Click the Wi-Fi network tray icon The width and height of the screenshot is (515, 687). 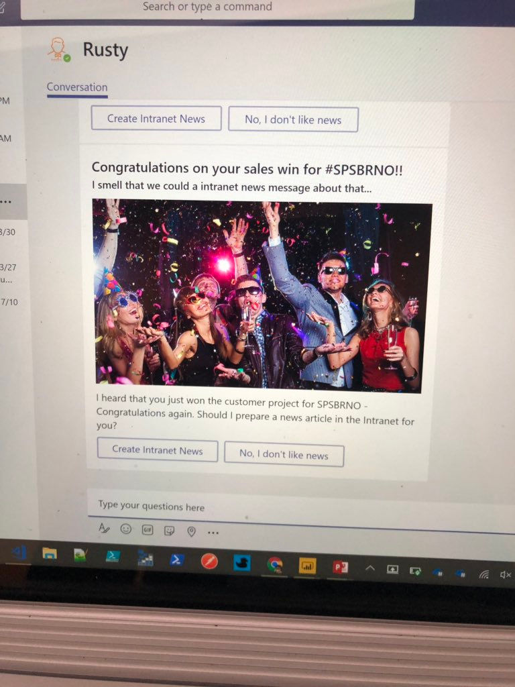tap(484, 574)
